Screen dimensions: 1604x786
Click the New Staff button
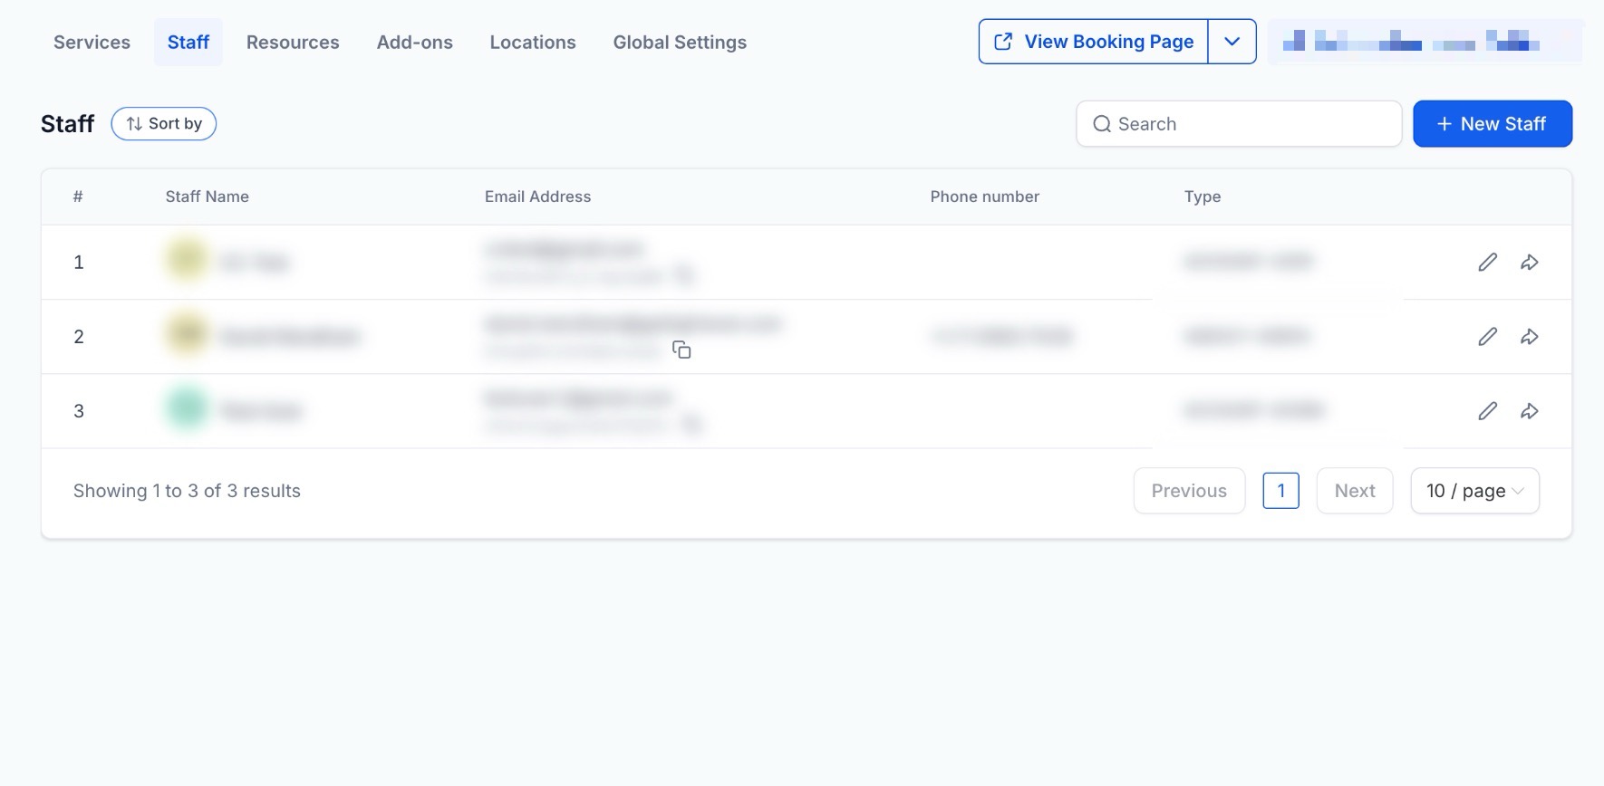[1492, 124]
